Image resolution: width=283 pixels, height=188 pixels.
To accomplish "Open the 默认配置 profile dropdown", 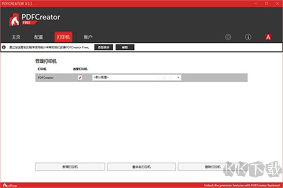I will coord(137,78).
